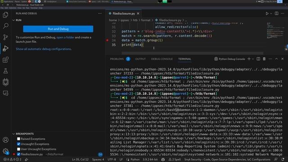Click the code minimap preview

(x=275, y=31)
